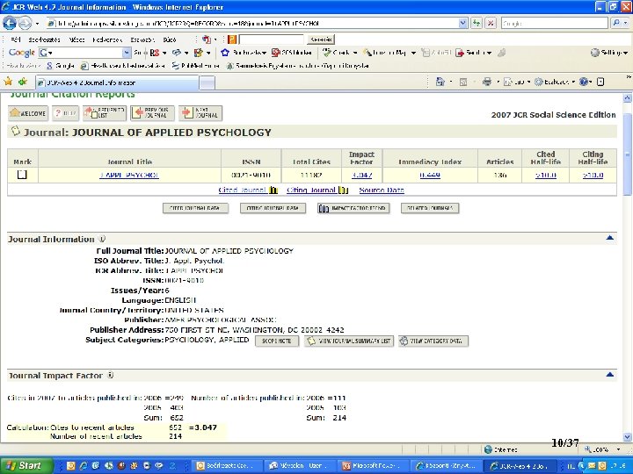Click info icon beside Journal Information
The width and height of the screenshot is (633, 474).
click(103, 239)
